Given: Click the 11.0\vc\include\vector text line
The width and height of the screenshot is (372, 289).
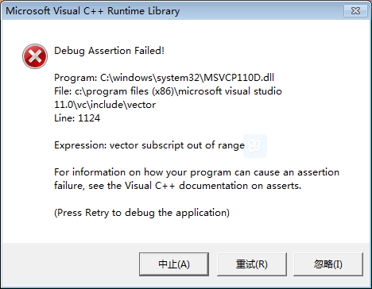Looking at the screenshot, I should coord(105,105).
